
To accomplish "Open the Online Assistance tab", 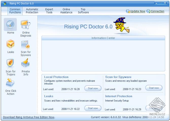I will click(66, 11).
